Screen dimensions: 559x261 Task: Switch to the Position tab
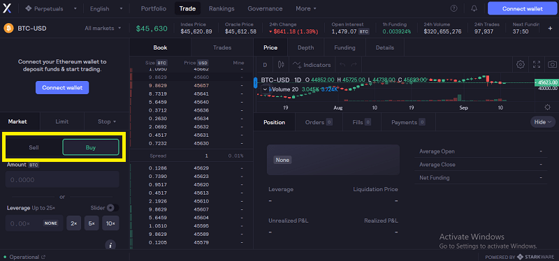click(x=274, y=122)
